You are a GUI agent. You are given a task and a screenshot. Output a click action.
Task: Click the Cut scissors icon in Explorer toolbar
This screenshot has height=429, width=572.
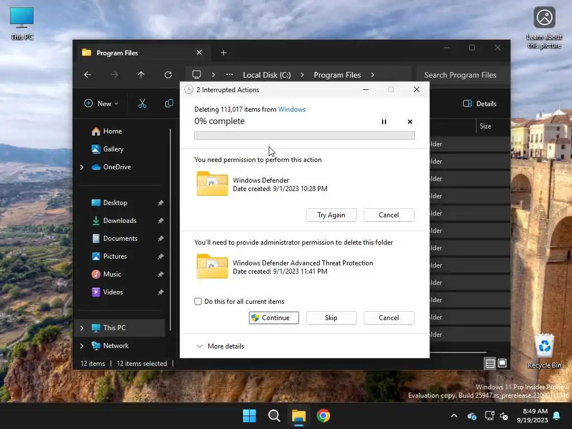coord(142,104)
